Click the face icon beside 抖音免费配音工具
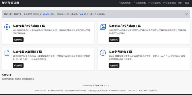192x95 pixels. pos(103,53)
